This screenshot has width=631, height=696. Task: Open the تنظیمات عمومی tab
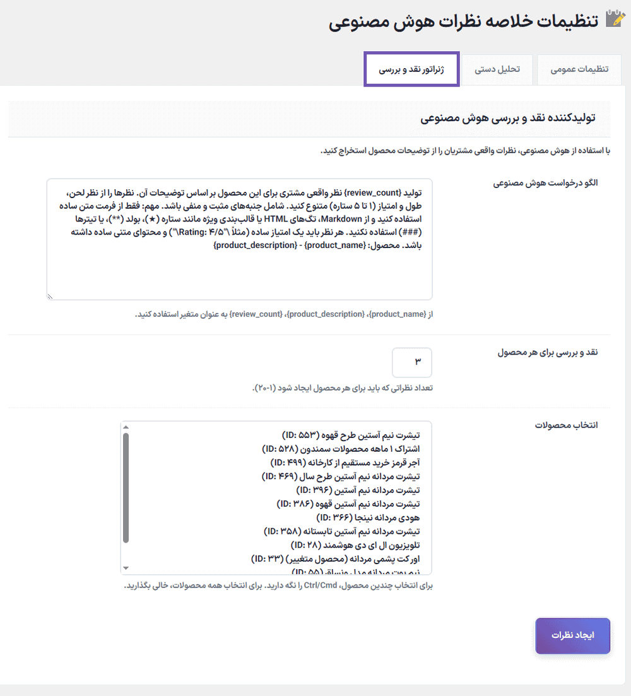pyautogui.click(x=579, y=69)
